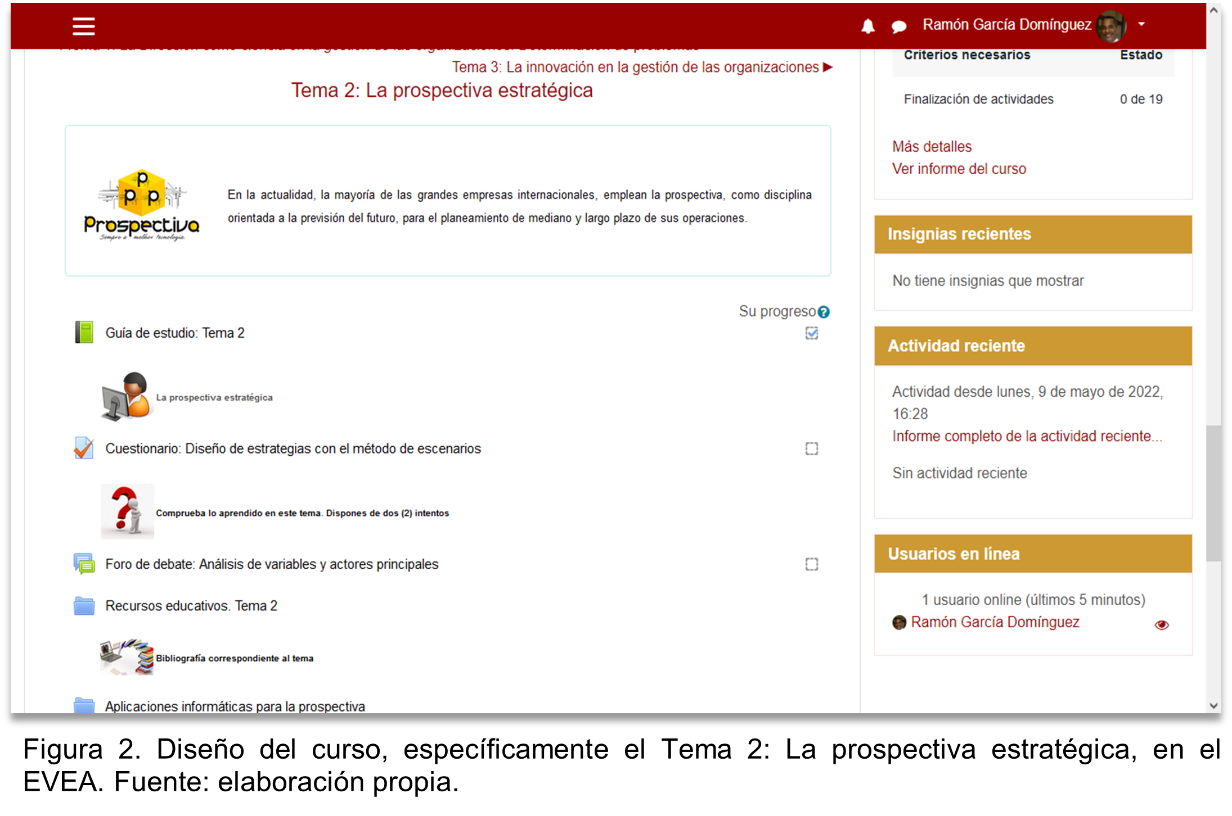The width and height of the screenshot is (1232, 816).
Task: Open Informe completo de la actividad reciente
Action: coord(1027,437)
